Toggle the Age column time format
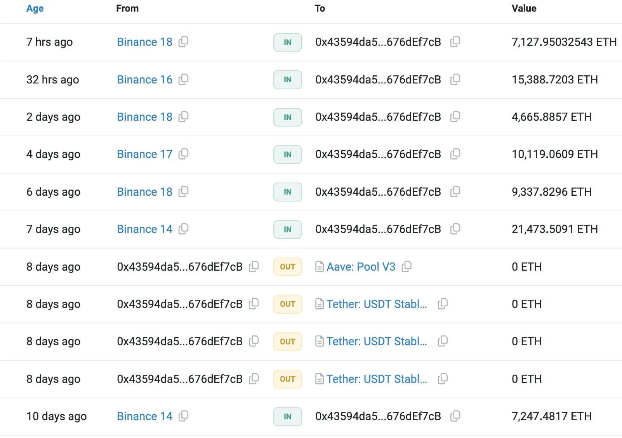Screen dimensions: 622x438 (35, 9)
